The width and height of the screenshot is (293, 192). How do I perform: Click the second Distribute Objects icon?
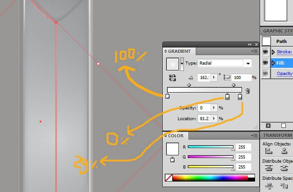[x=284, y=168]
